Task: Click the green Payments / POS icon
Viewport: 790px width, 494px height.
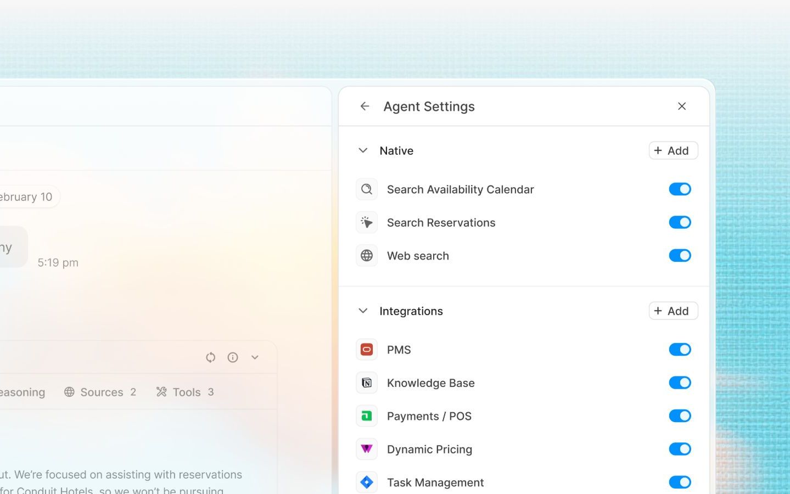Action: (367, 416)
